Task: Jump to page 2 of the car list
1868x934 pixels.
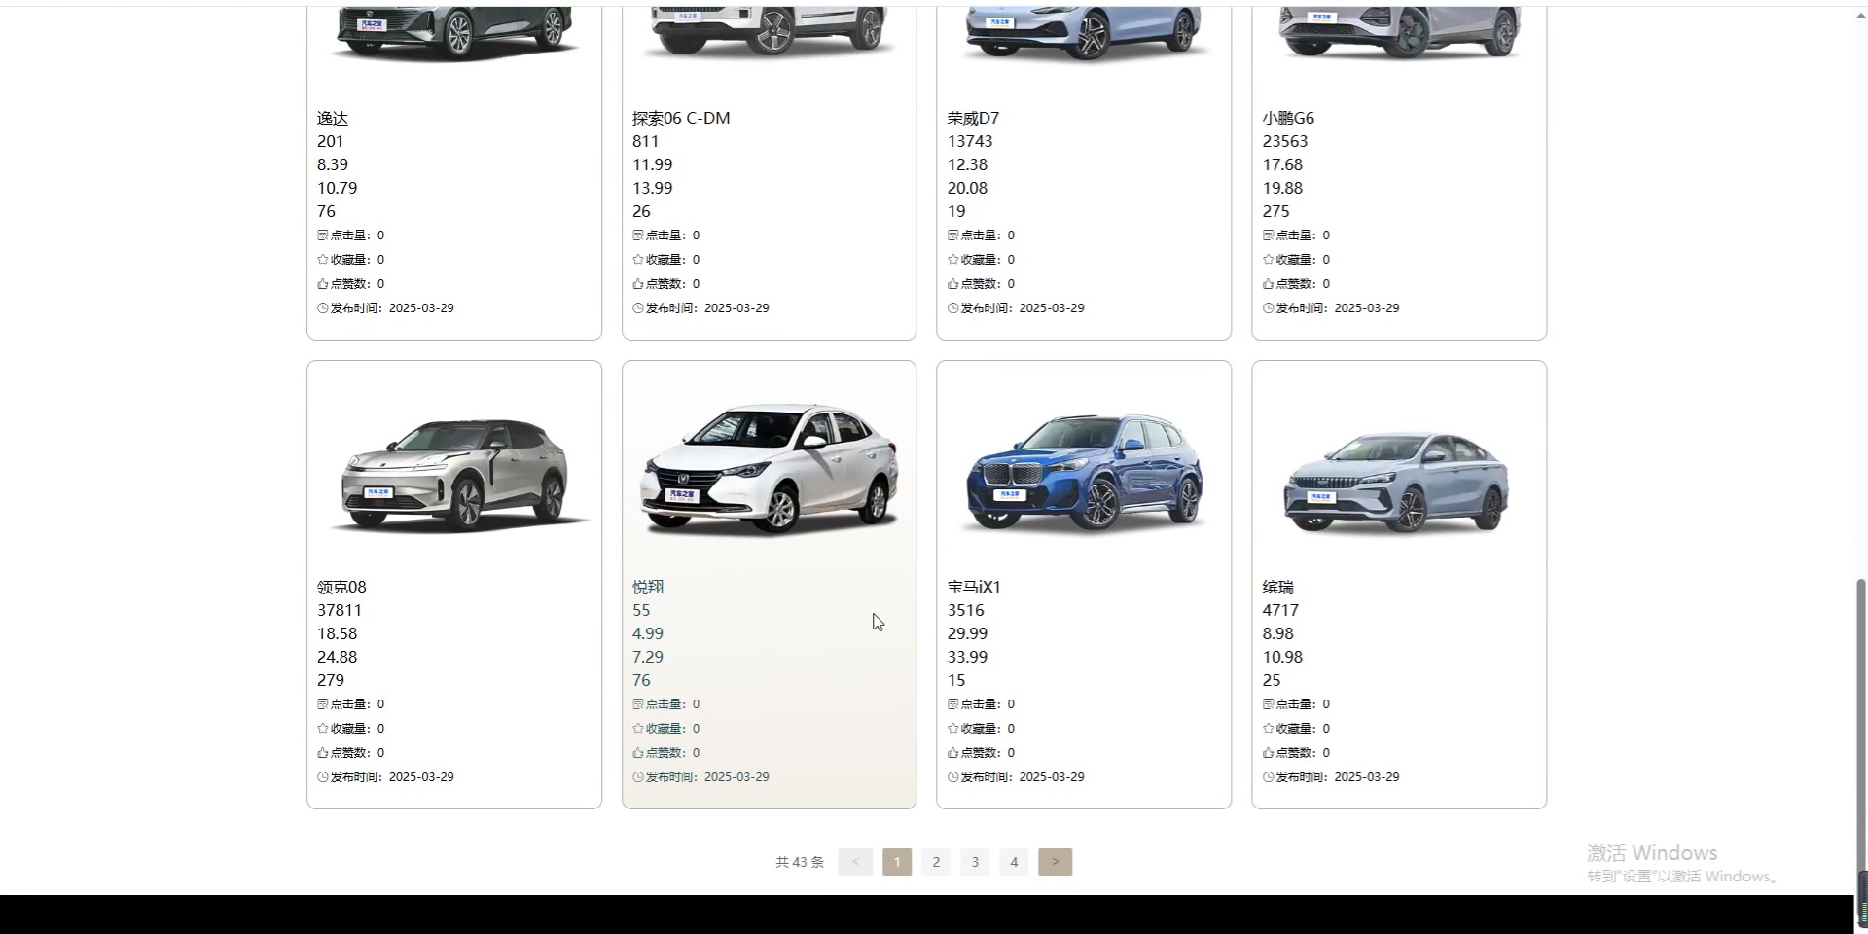Action: coord(936,862)
